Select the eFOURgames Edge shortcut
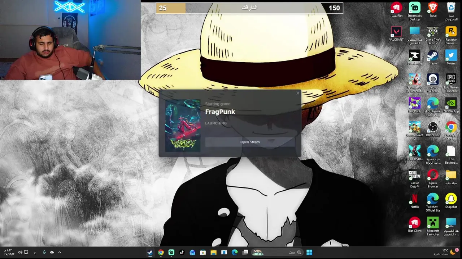 point(433,107)
